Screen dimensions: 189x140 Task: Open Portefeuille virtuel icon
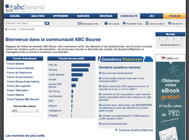click(124, 23)
